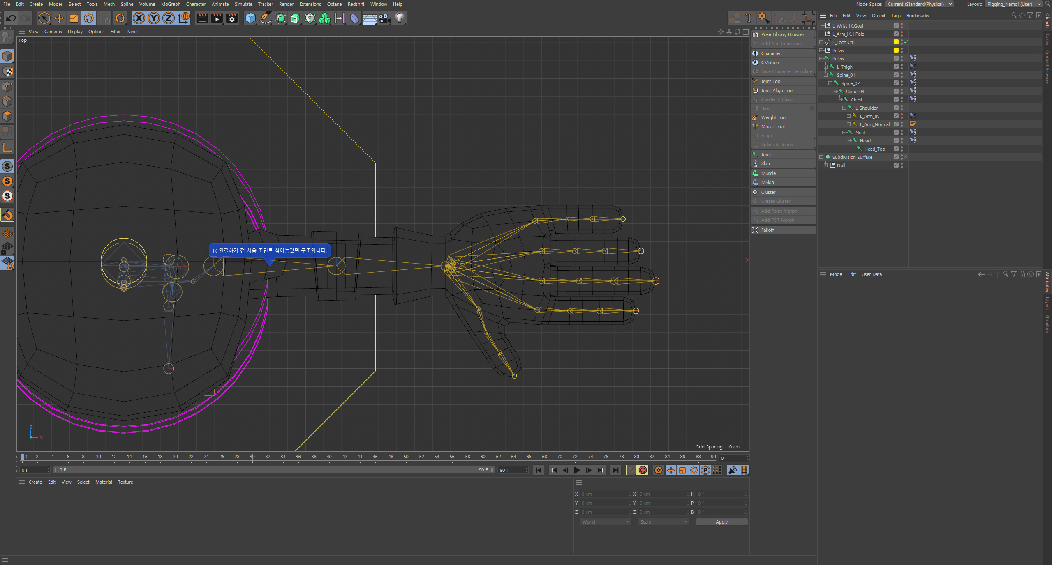This screenshot has height=565, width=1052.
Task: Toggle the coordinate system world icon
Action: (x=184, y=18)
